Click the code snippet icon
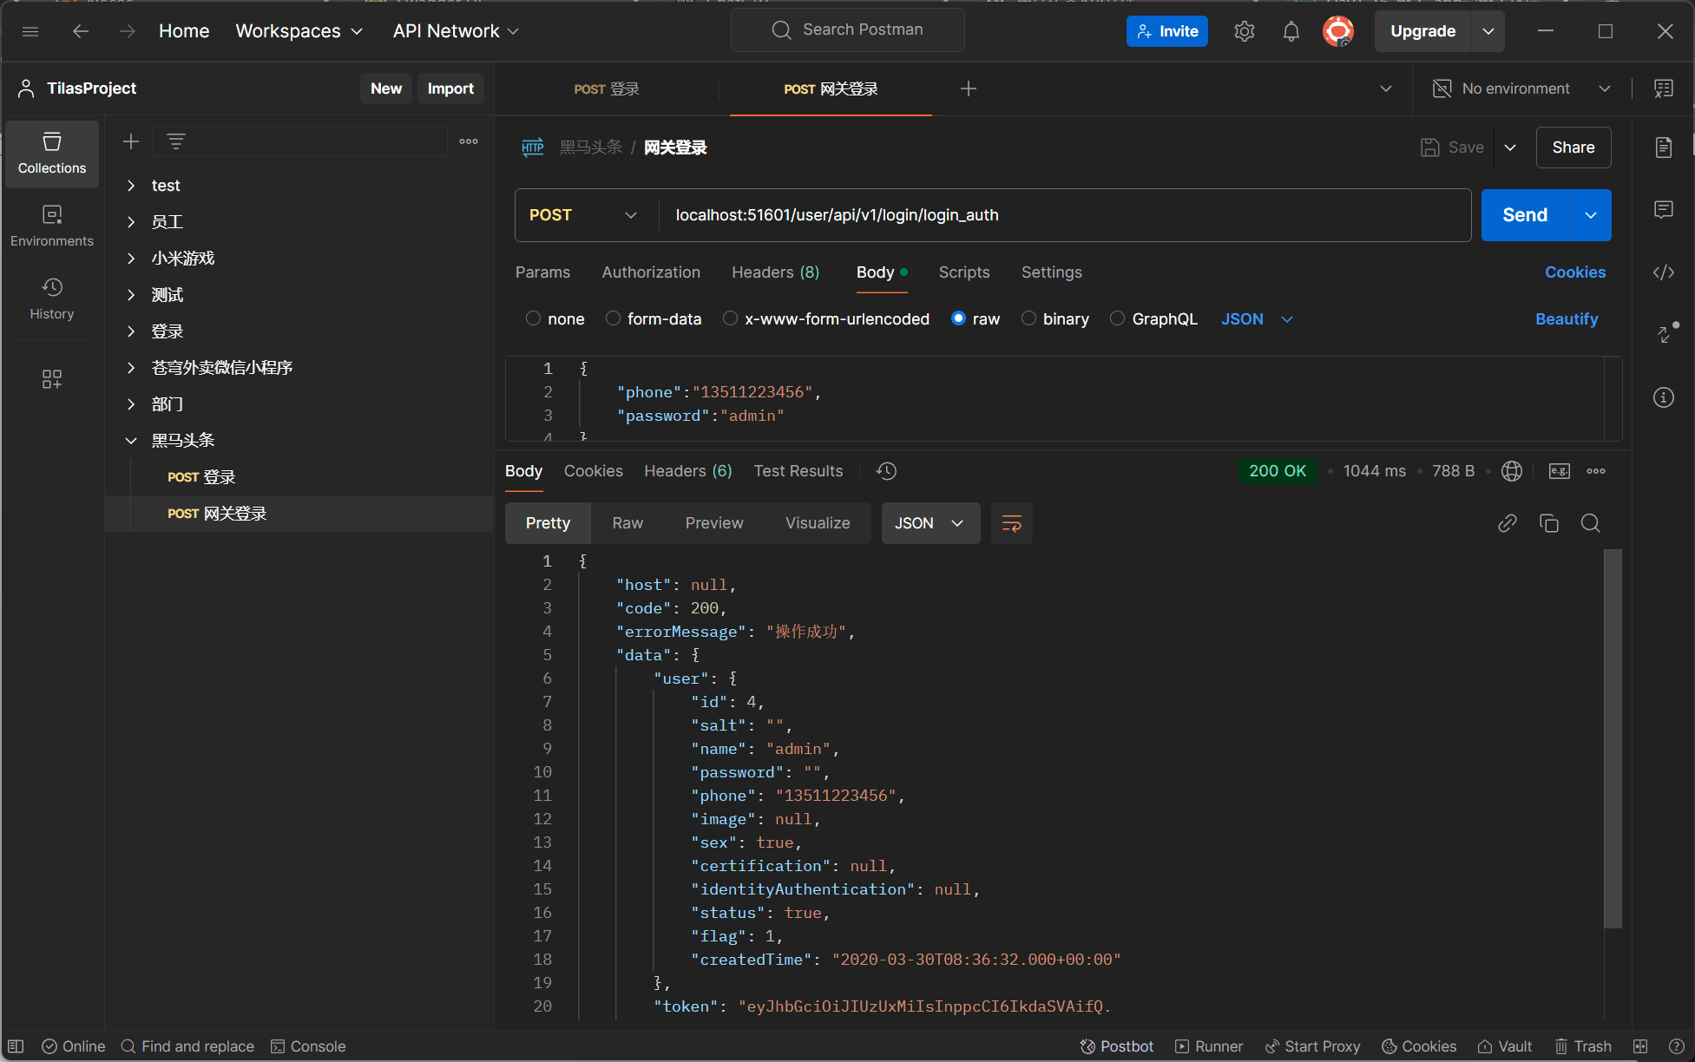The height and width of the screenshot is (1062, 1695). click(x=1663, y=272)
